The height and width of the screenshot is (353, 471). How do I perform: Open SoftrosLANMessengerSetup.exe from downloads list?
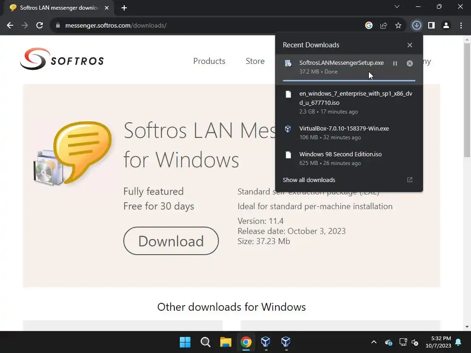point(341,63)
